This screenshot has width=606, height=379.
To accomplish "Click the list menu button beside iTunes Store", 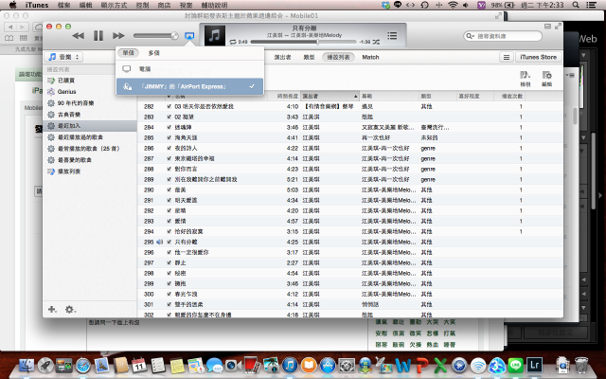I will [507, 57].
